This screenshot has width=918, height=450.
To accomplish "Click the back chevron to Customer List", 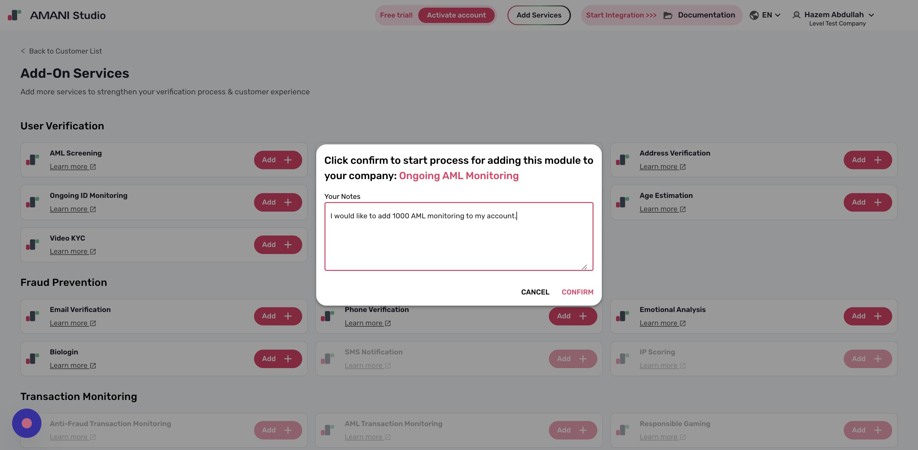I will [23, 51].
